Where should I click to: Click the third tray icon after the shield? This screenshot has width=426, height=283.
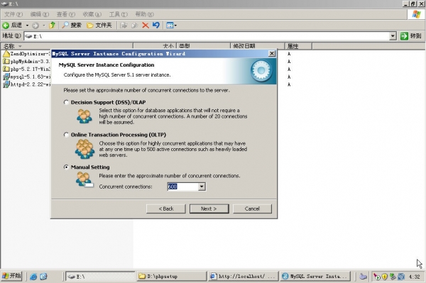(x=393, y=277)
